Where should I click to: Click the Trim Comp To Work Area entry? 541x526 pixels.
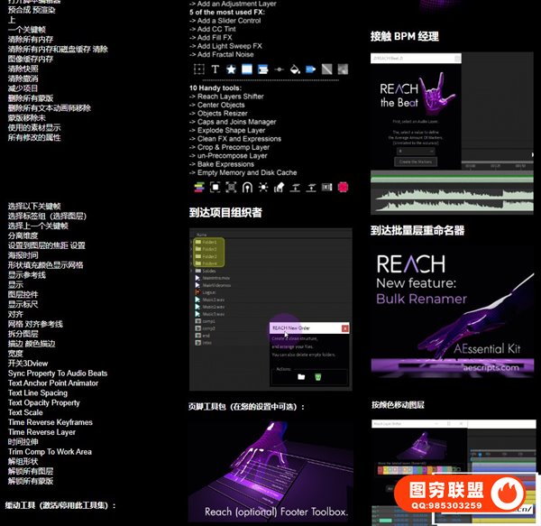(50, 451)
